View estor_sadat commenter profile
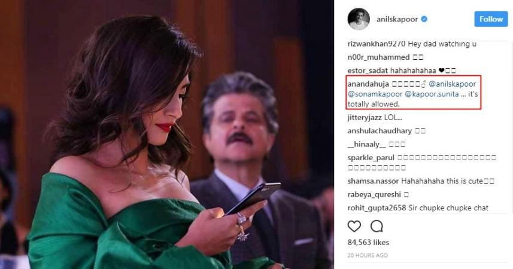The height and width of the screenshot is (269, 513). point(368,71)
